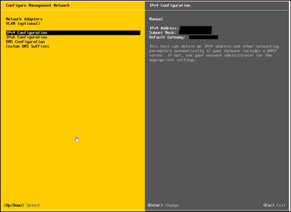Click the Subnet Mask input field
The width and height of the screenshot is (291, 212).
point(195,33)
